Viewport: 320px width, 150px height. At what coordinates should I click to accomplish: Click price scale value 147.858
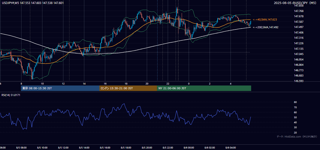(299, 5)
